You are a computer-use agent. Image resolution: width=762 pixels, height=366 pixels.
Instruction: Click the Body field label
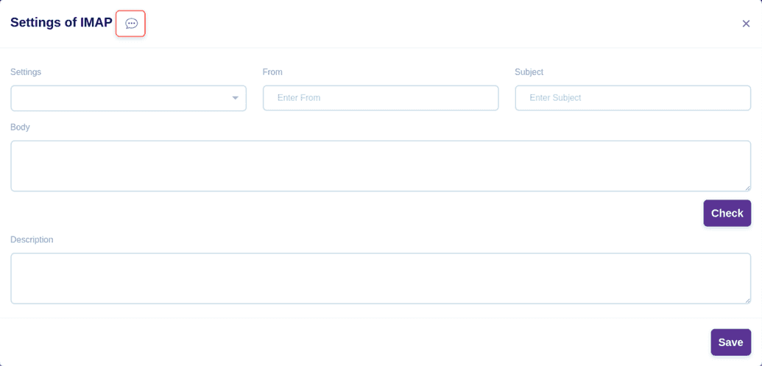tap(20, 127)
